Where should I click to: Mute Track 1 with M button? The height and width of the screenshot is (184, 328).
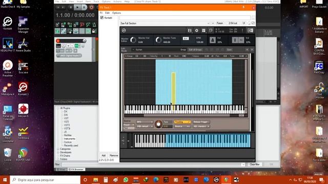68,45
